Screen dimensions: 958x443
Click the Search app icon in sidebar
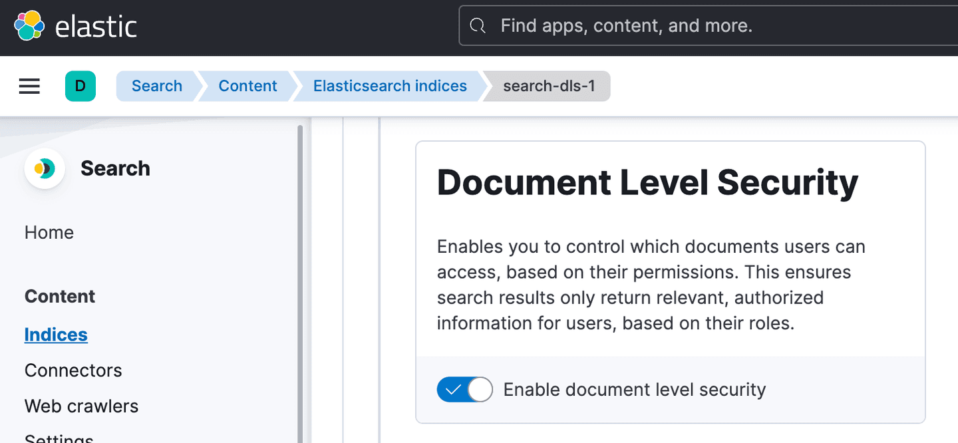pyautogui.click(x=45, y=169)
